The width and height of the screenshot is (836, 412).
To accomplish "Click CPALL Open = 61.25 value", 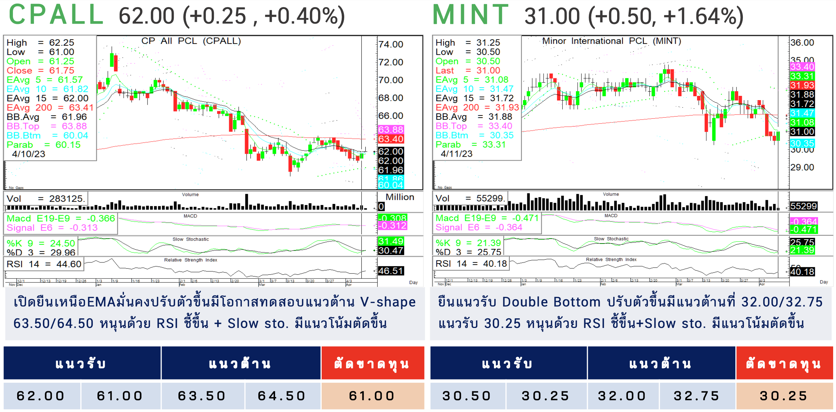I will (40, 61).
